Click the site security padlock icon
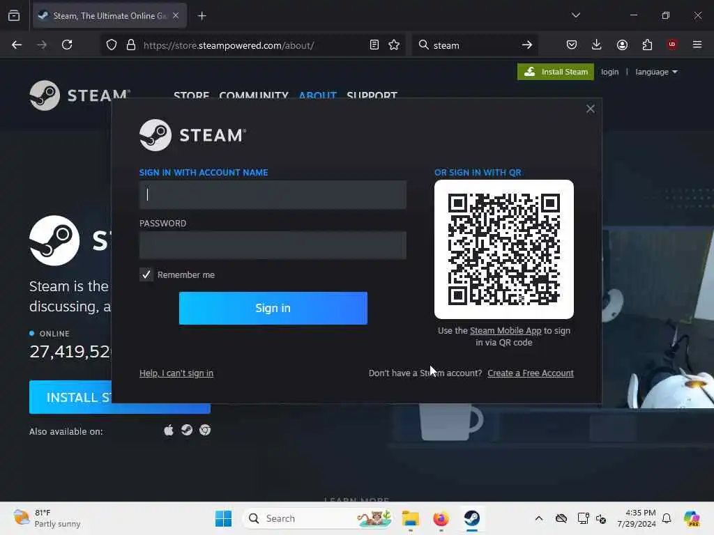This screenshot has height=535, width=714. [131, 45]
